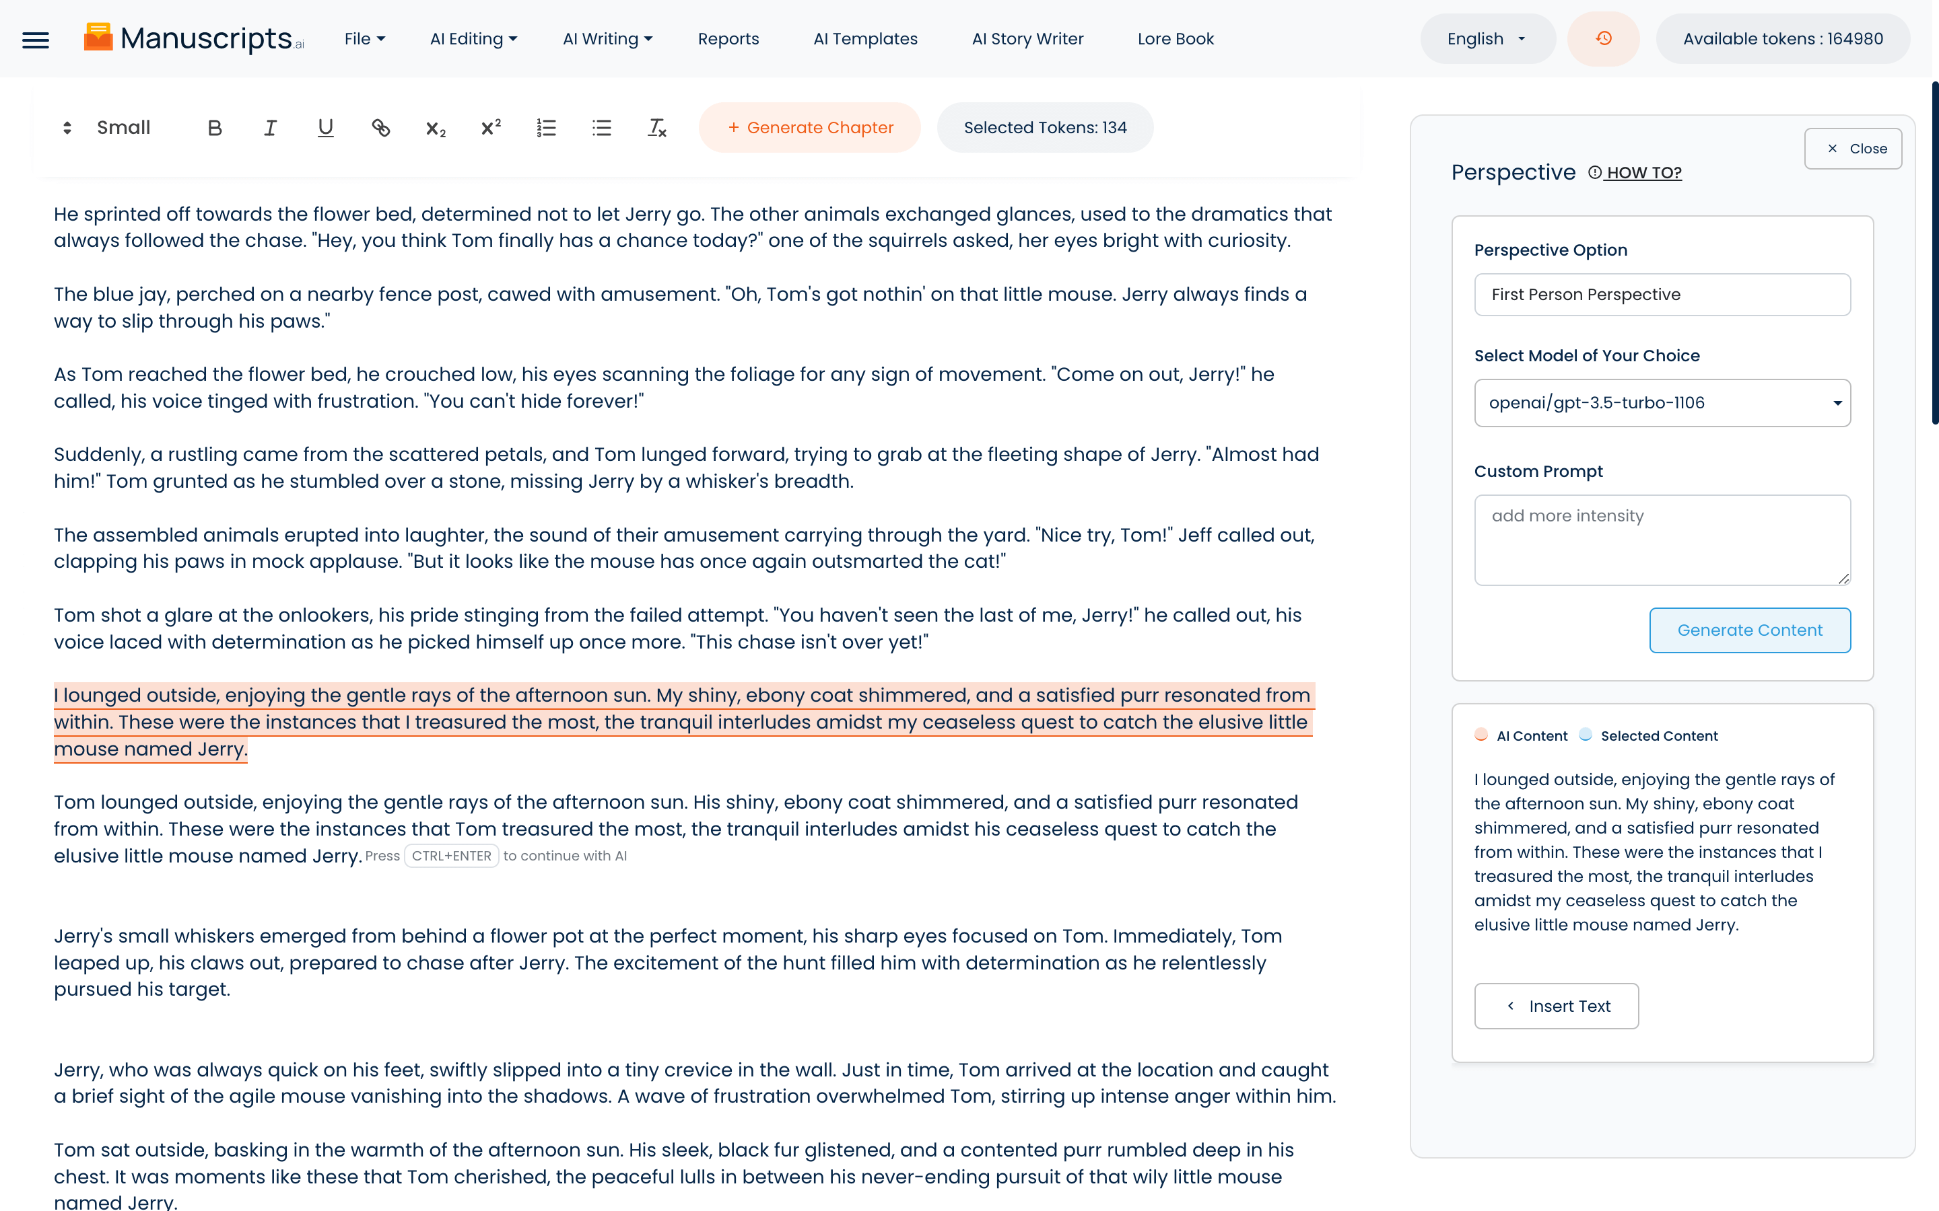Open the model selection dropdown
Image resolution: width=1939 pixels, height=1211 pixels.
1662,403
